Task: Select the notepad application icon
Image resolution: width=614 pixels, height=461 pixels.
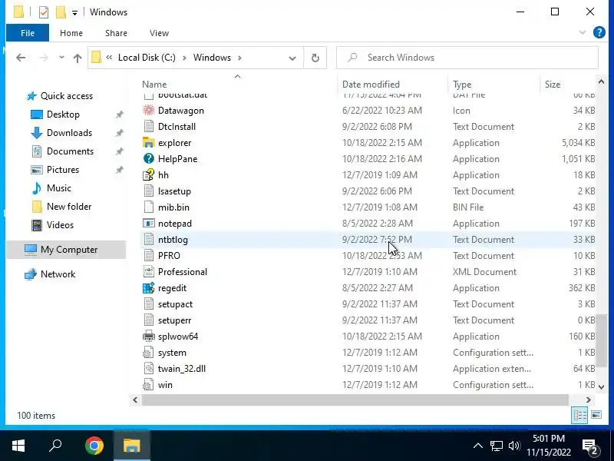Action: click(148, 224)
